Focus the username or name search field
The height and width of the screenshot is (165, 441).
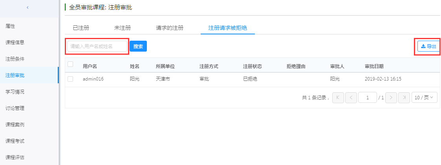click(x=97, y=46)
